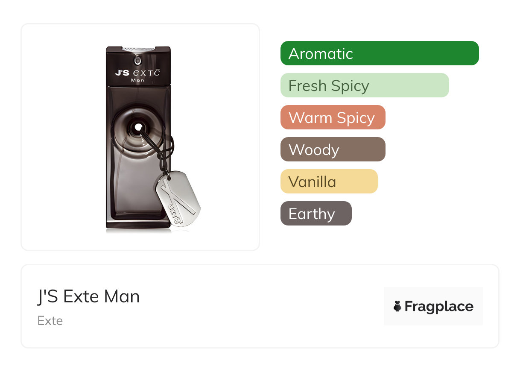Select the Vanilla accord bar
The image size is (520, 369).
329,182
